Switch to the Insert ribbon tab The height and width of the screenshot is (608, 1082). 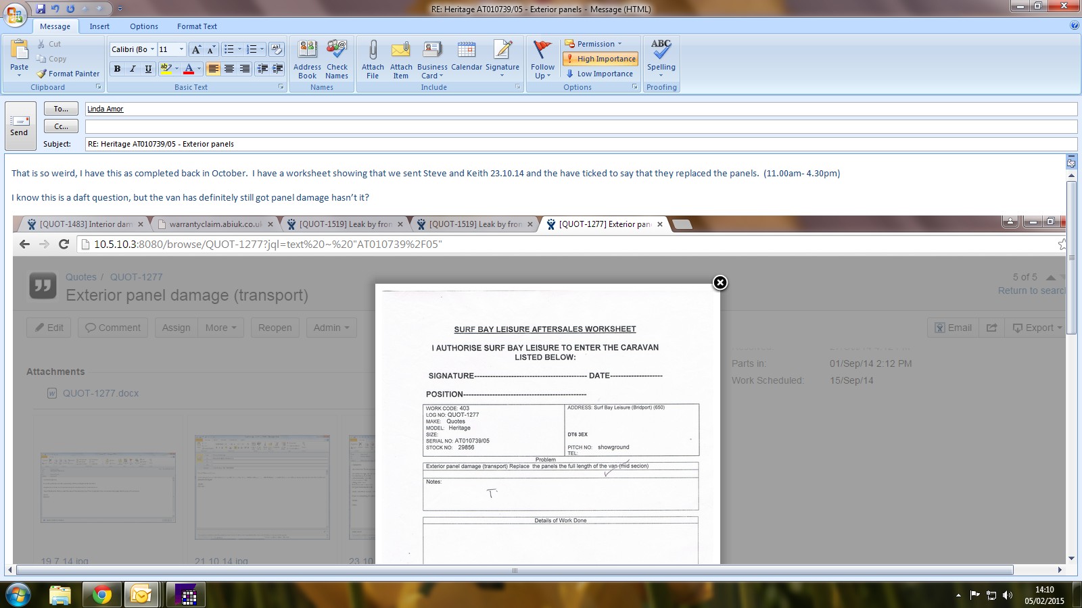pyautogui.click(x=99, y=26)
